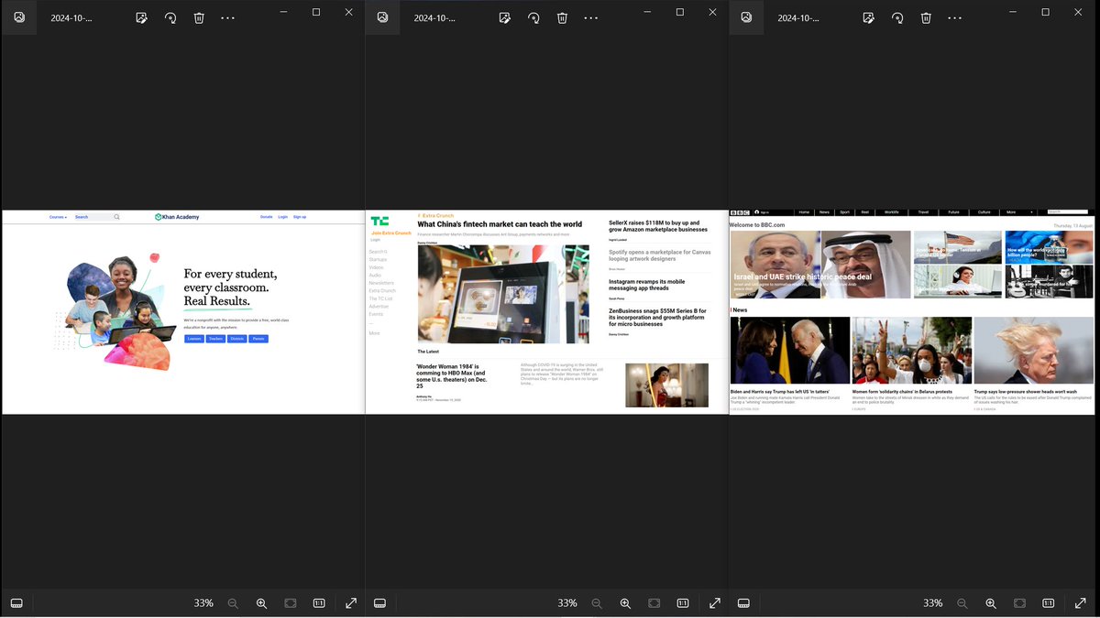Open Edit image in the Khan Academy window
Viewport: 1100px width, 618px height.
point(141,17)
